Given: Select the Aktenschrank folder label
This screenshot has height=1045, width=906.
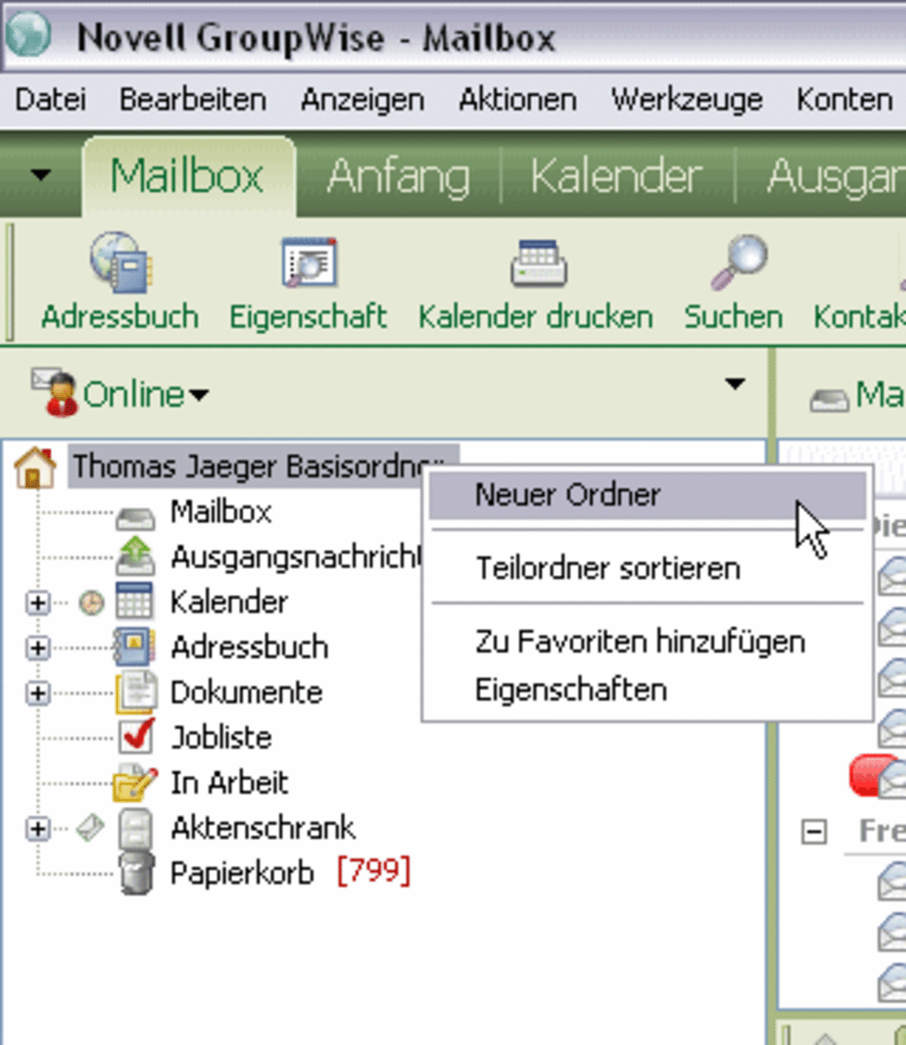Looking at the screenshot, I should 263,828.
